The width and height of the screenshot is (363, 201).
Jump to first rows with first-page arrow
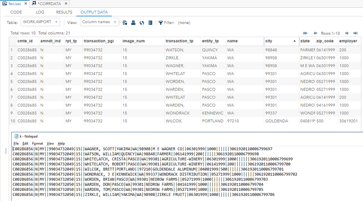point(305,33)
